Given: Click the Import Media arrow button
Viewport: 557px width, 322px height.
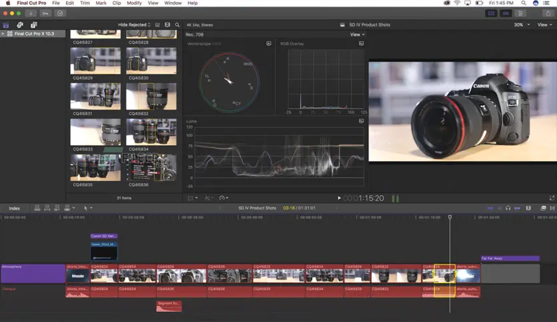Looking at the screenshot, I should (x=31, y=13).
